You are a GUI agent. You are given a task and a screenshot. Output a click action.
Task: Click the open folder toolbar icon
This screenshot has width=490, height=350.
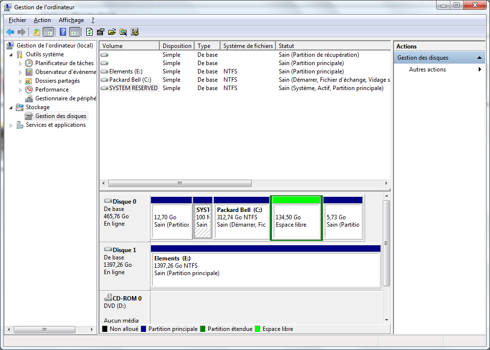pyautogui.click(x=112, y=32)
